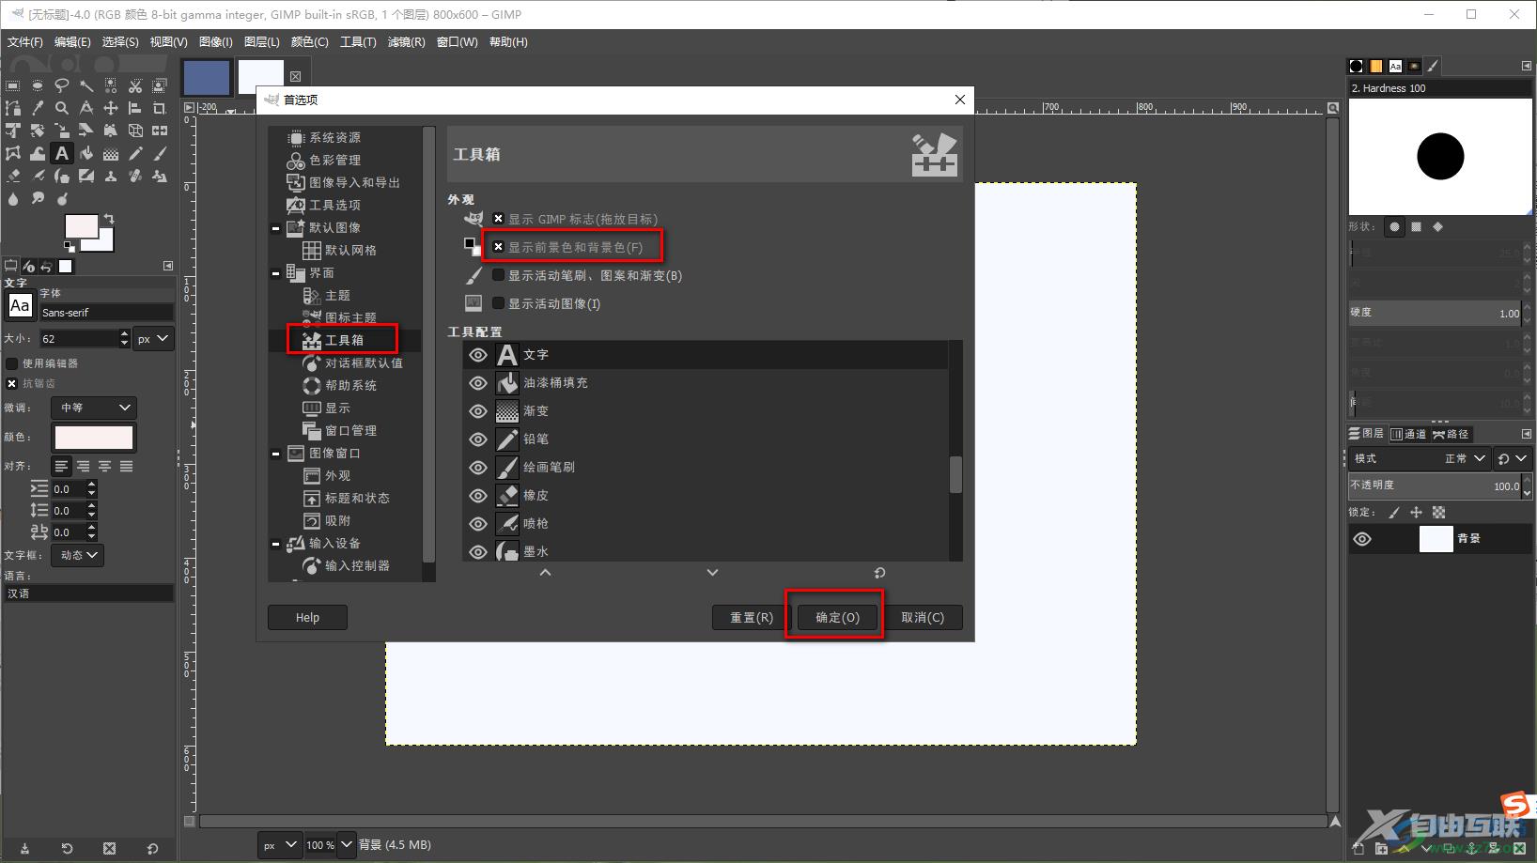The width and height of the screenshot is (1537, 863).
Task: Enable Show active image checkbox
Action: pyautogui.click(x=499, y=303)
